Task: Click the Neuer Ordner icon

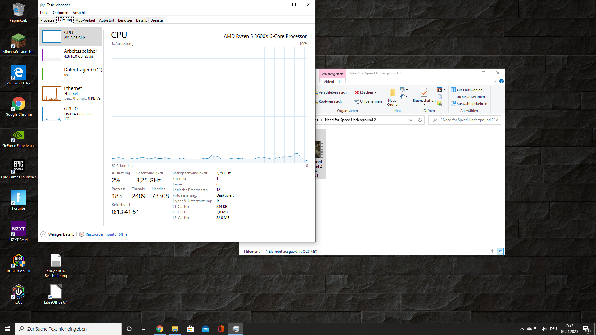Action: 393,93
